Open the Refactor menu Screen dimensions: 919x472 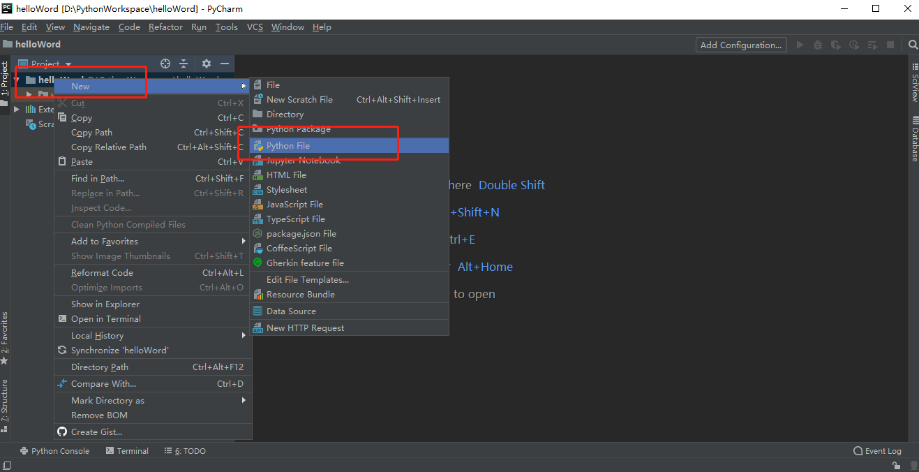tap(165, 27)
